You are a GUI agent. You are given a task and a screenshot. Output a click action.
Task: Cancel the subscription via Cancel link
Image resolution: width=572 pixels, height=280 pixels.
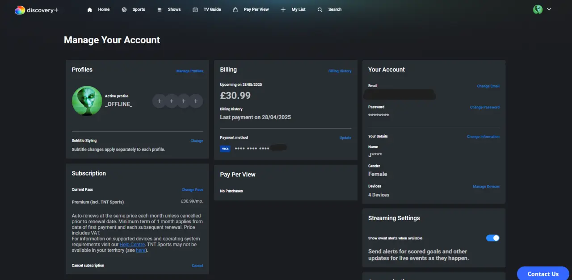point(198,266)
